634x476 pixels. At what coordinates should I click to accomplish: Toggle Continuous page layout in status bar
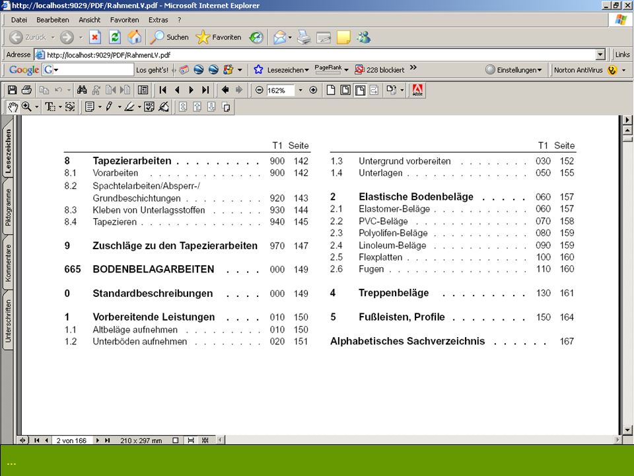(191, 440)
